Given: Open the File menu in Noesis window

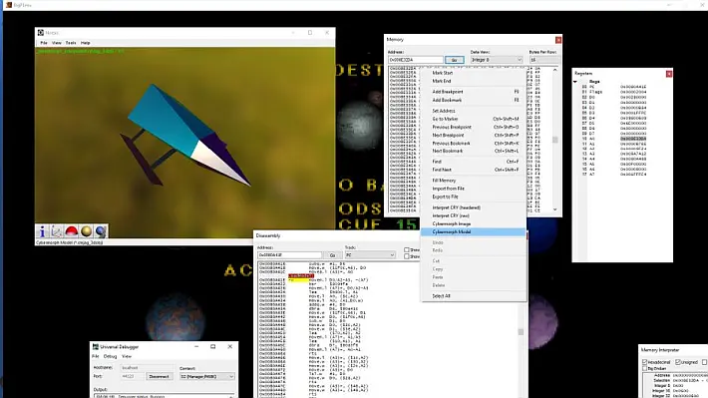Looking at the screenshot, I should (44, 43).
